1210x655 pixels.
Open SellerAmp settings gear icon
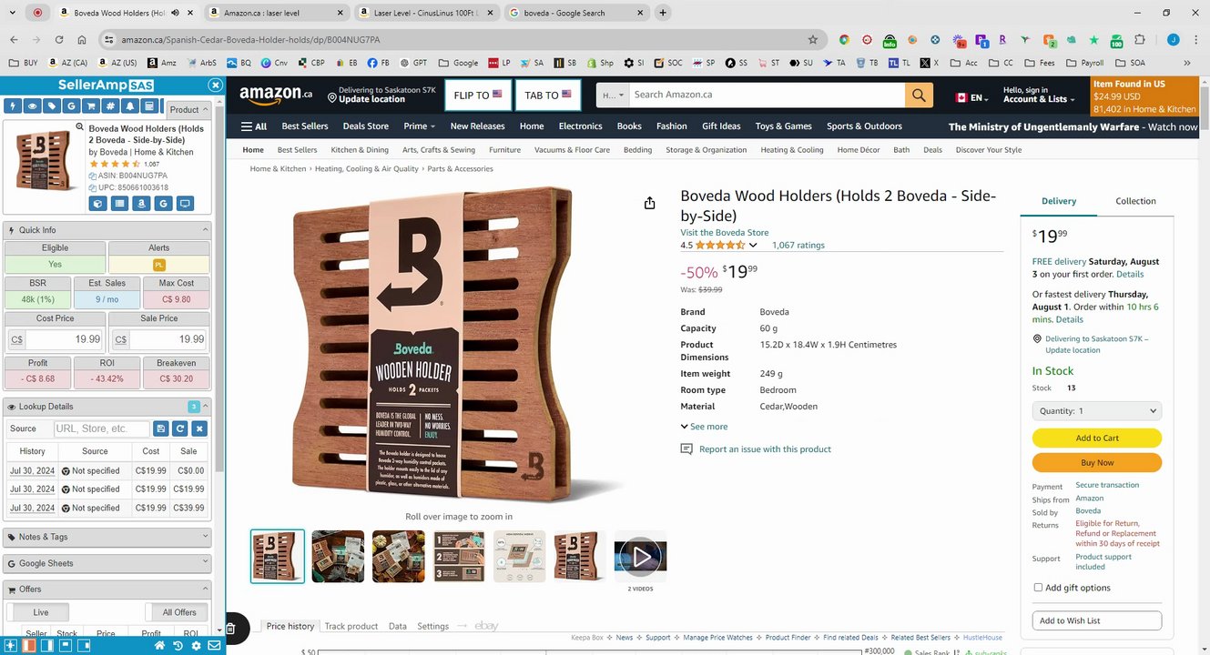tap(196, 646)
